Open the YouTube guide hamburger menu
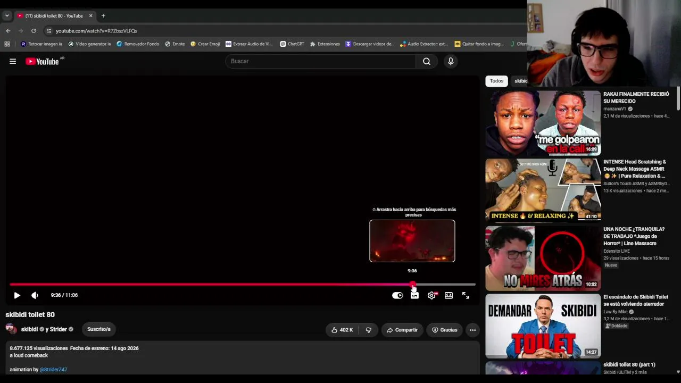This screenshot has width=681, height=383. coord(13,61)
